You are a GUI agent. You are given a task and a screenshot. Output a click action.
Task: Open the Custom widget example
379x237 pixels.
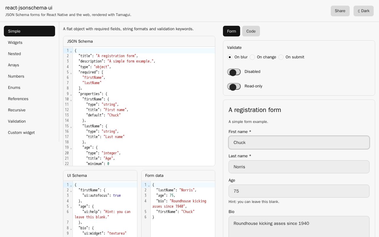pyautogui.click(x=29, y=132)
